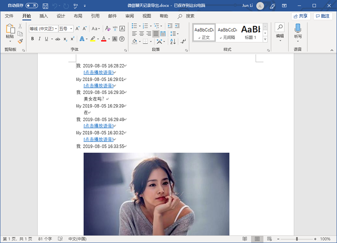Show or hide paragraph marks
The height and width of the screenshot is (243, 337).
tap(183, 41)
